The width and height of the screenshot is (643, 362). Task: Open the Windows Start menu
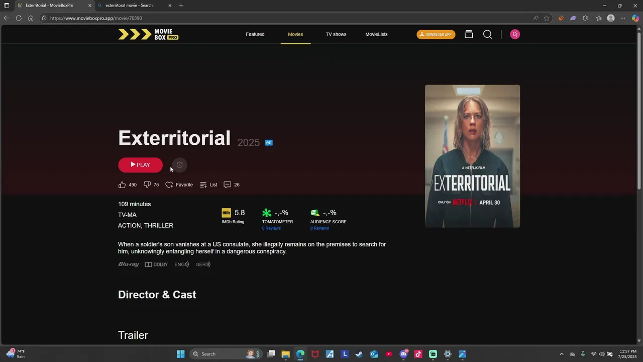[x=181, y=354]
